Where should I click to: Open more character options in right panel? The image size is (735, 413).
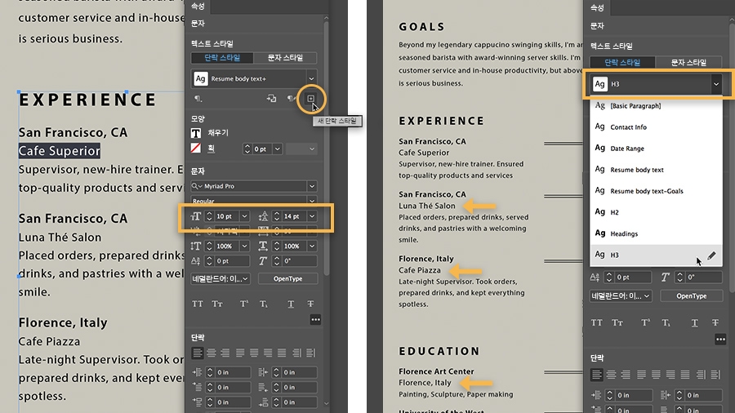[x=720, y=339]
